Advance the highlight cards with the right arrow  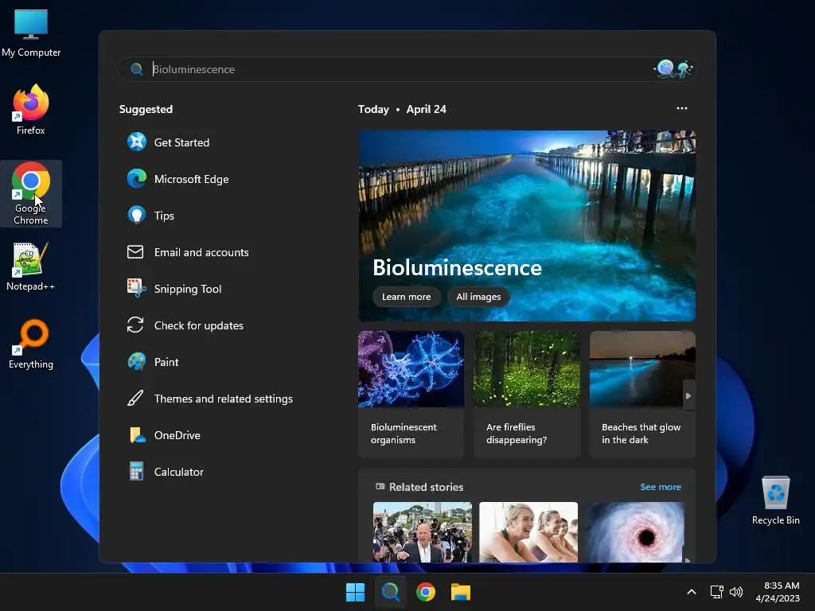click(688, 396)
